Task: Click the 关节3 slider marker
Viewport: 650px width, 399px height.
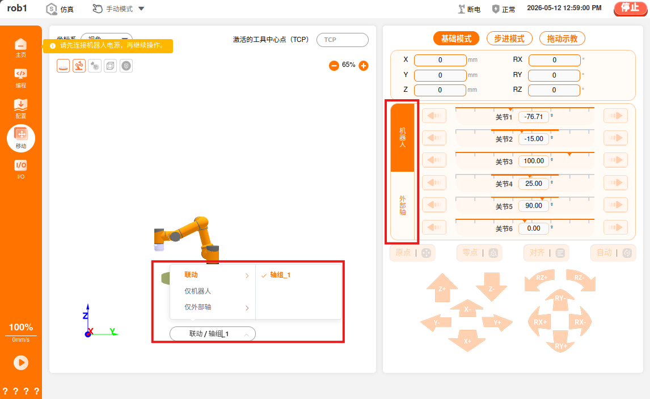Action: (x=569, y=154)
